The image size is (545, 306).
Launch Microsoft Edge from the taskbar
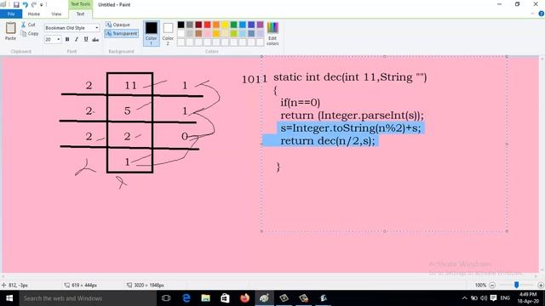(186, 298)
